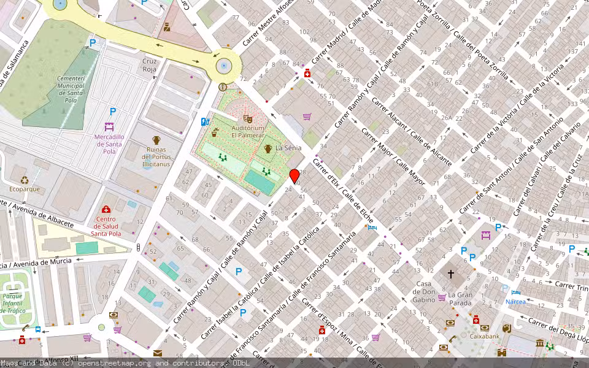The height and width of the screenshot is (368, 589).
Task: Click the church cross icon beside La Gran Parada
Action: click(x=450, y=274)
